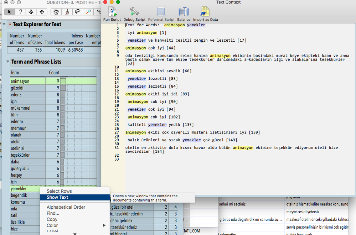356x235 pixels.
Task: Click the line 'kaliteli yemekler yedik [135]'
Action: [160, 125]
